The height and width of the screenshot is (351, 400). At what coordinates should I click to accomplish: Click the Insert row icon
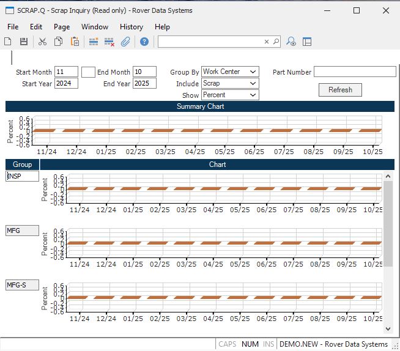click(x=94, y=42)
